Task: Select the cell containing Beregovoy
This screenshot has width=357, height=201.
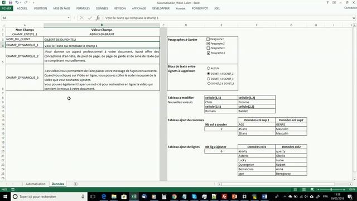Action: [291, 174]
